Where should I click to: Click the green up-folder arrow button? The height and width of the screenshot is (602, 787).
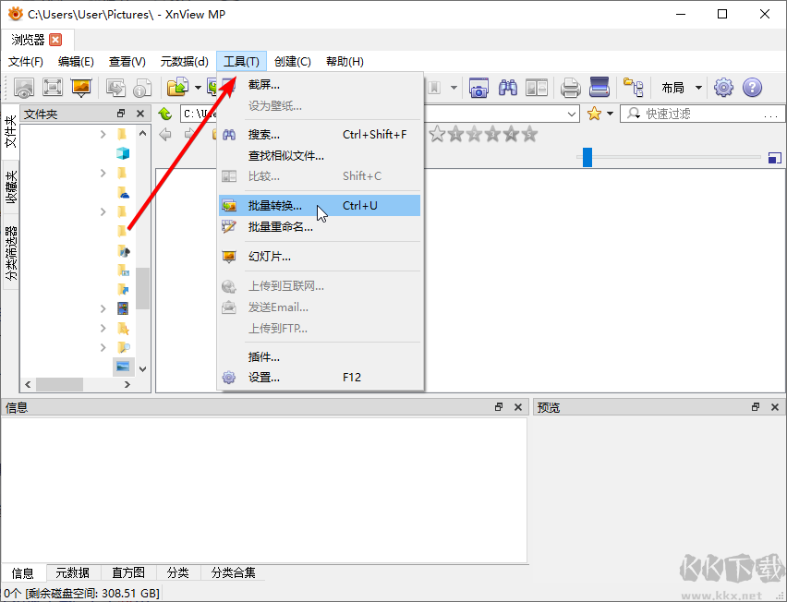coord(164,114)
